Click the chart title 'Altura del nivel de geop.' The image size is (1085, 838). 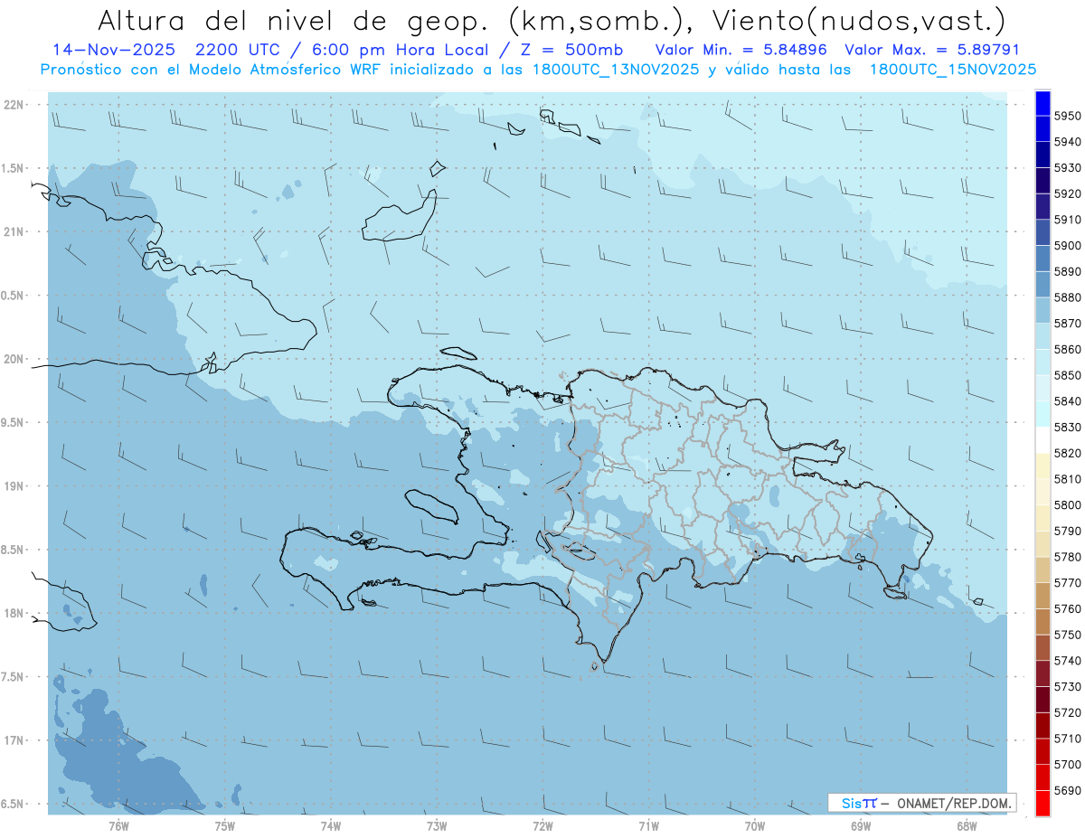(293, 21)
